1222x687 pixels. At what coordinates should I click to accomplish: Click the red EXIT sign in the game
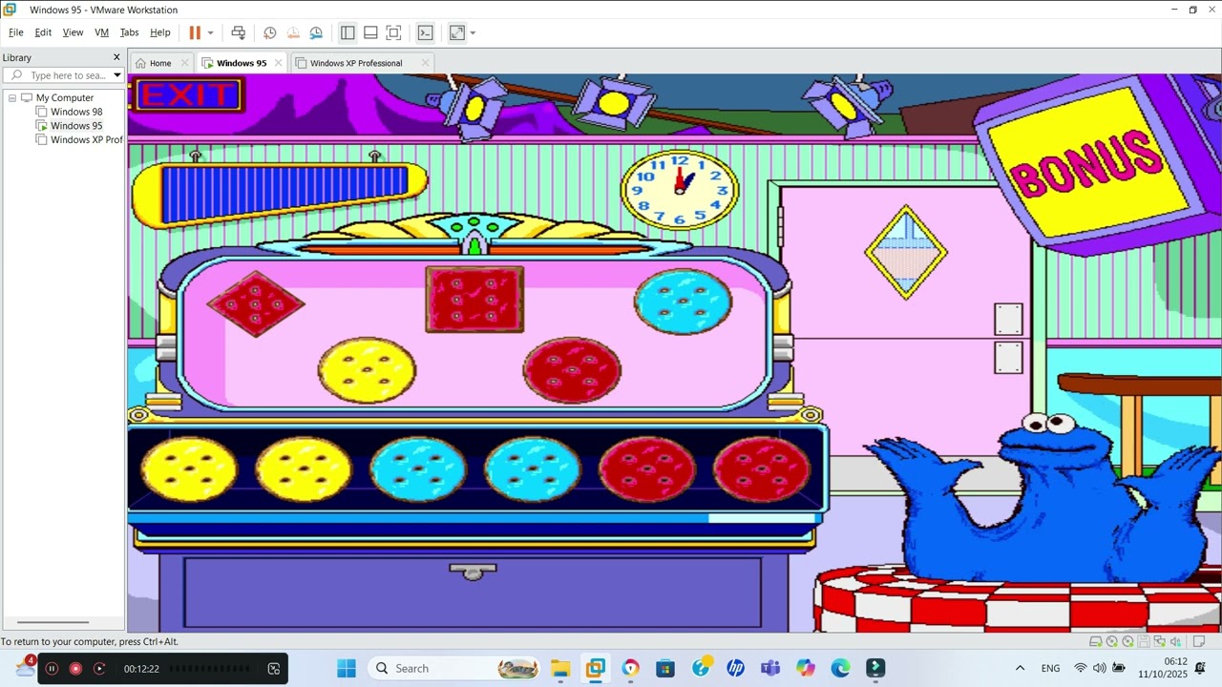click(189, 94)
